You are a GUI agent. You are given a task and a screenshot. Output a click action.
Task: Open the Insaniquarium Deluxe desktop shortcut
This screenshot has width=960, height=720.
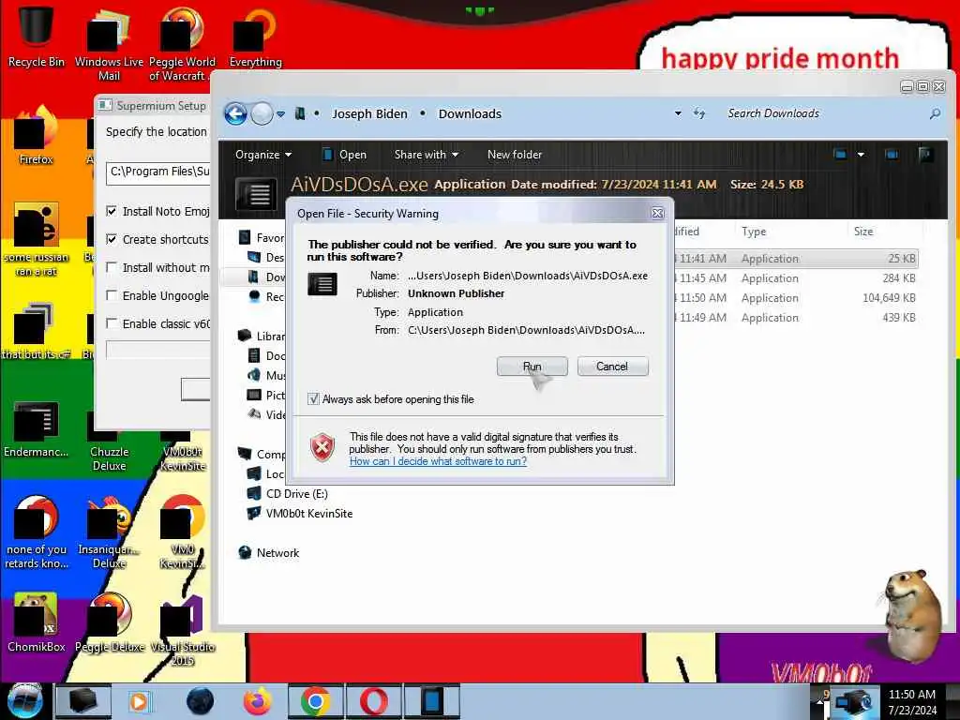(109, 532)
